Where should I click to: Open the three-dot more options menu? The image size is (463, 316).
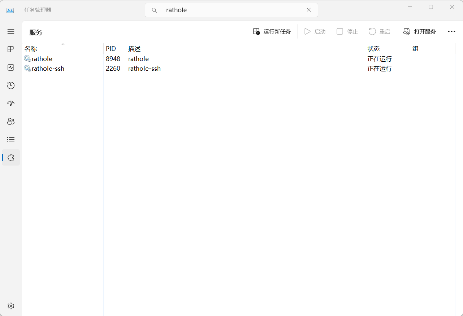pos(451,32)
